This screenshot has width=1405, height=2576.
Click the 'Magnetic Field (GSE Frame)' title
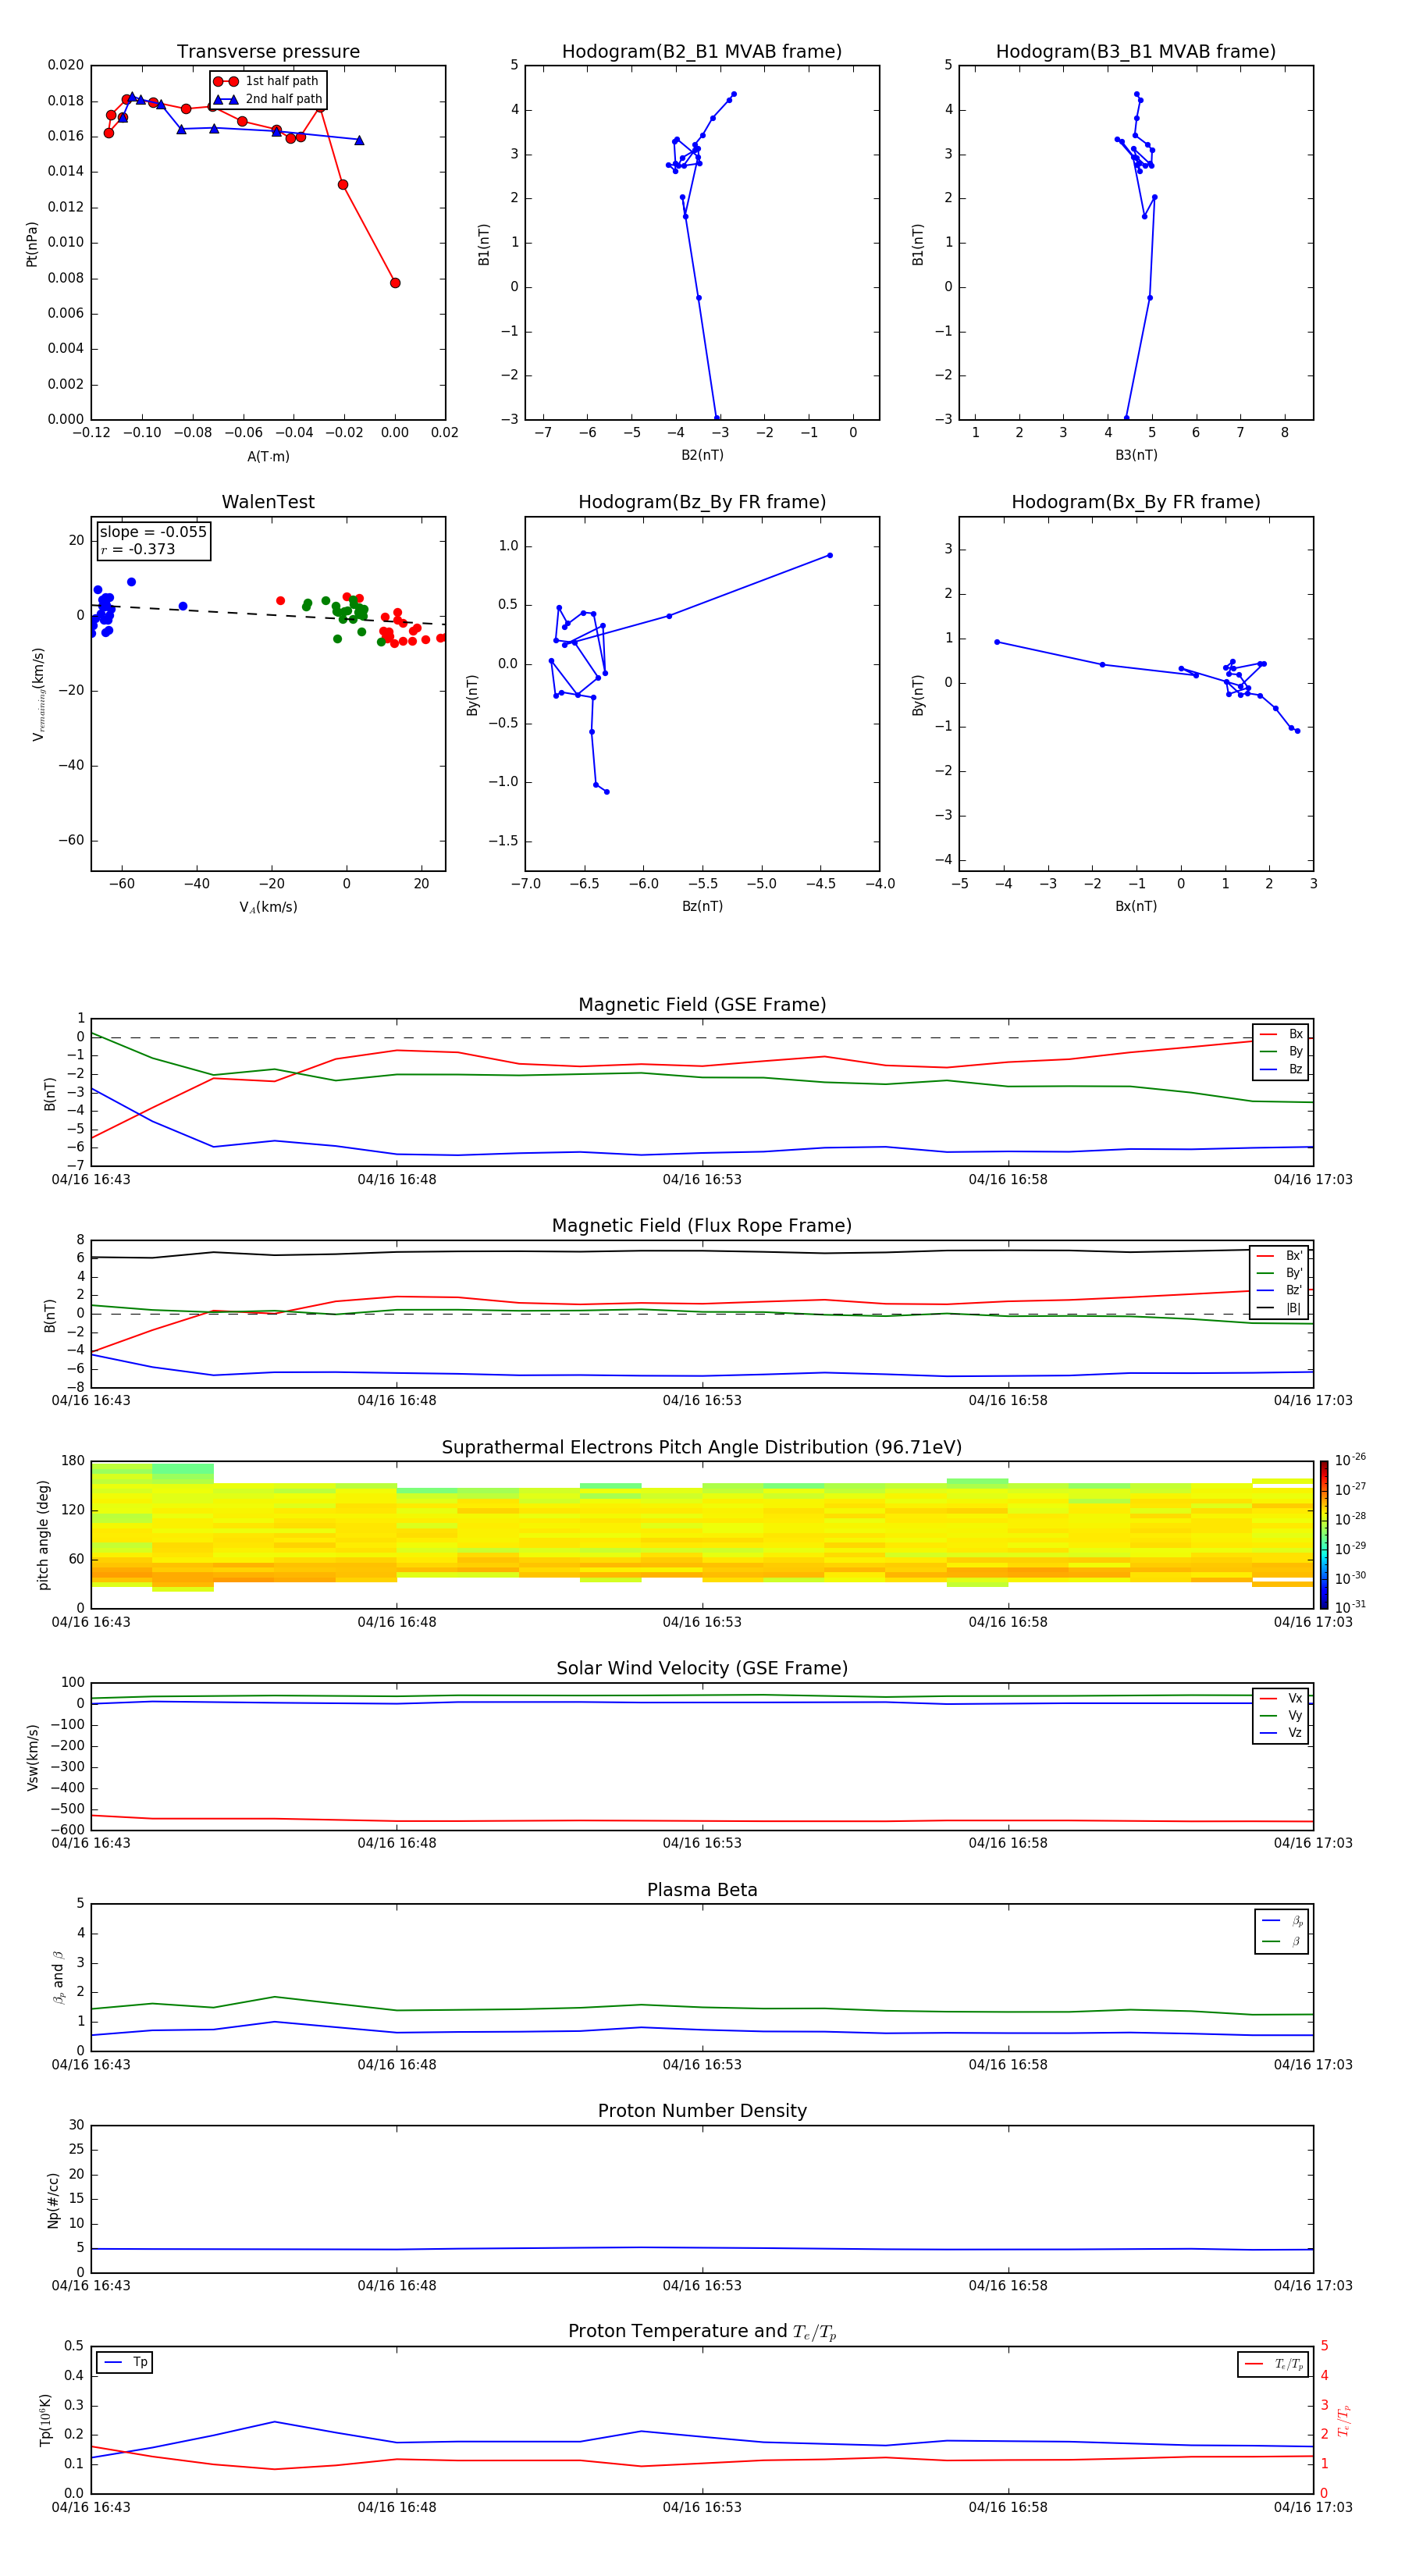pyautogui.click(x=702, y=1005)
